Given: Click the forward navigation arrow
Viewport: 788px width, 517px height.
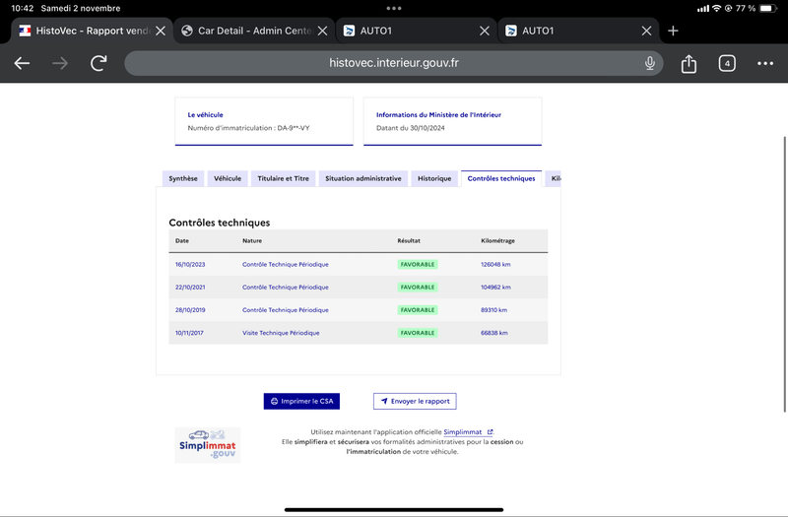Looking at the screenshot, I should [x=60, y=63].
